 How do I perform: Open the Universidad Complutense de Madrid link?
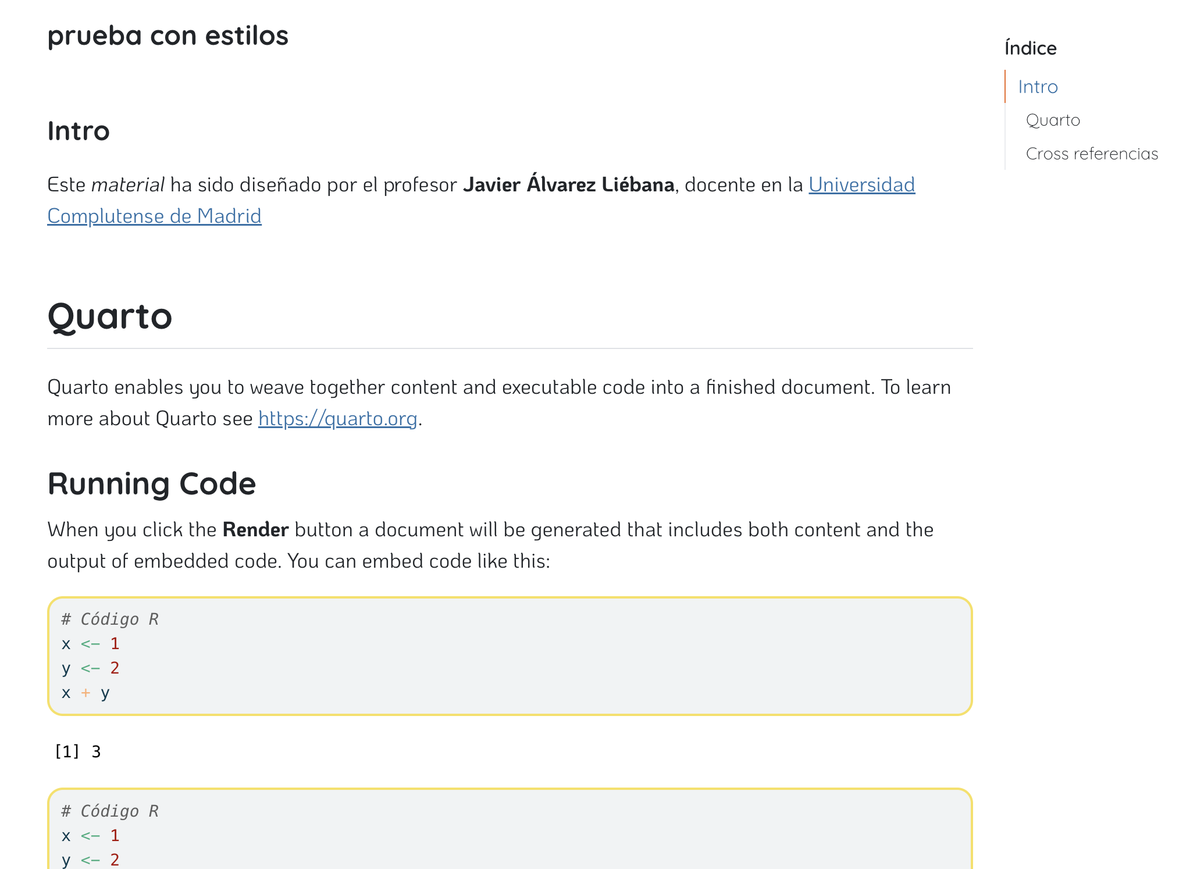(x=861, y=185)
